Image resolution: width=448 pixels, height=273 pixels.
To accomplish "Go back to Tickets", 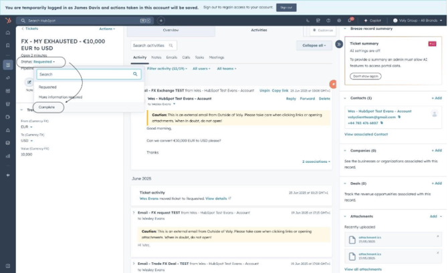I will (29, 29).
